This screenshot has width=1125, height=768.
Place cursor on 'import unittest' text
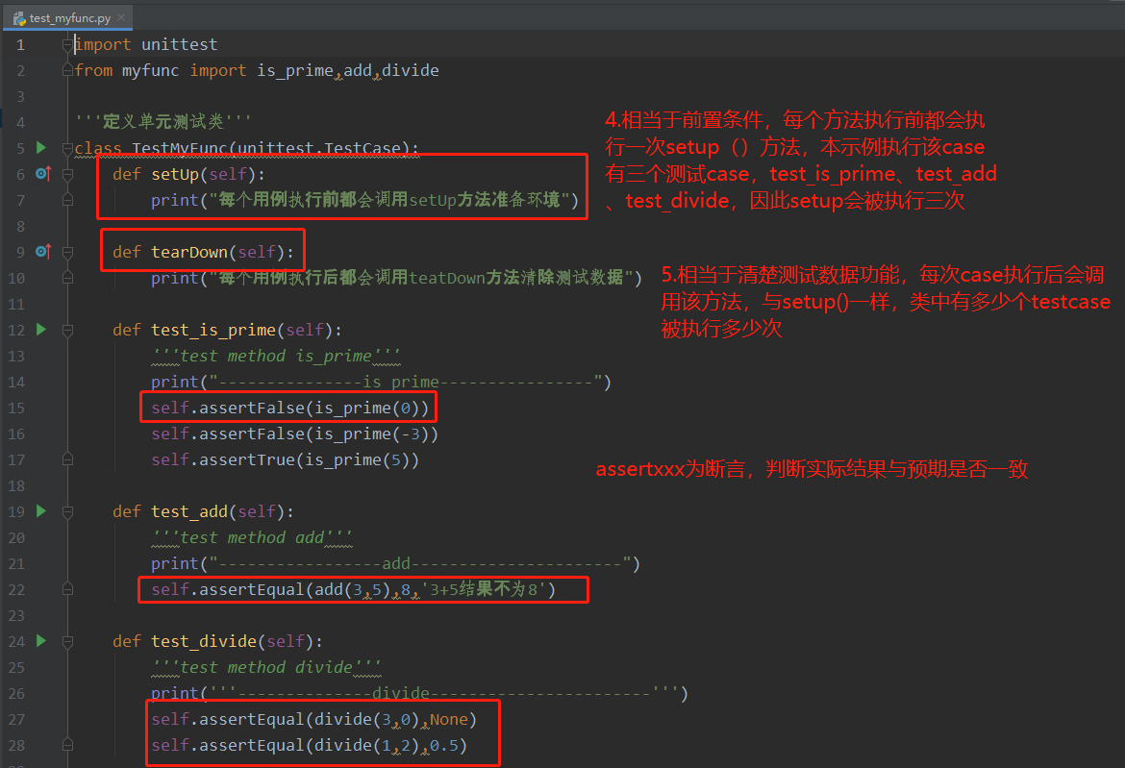tap(146, 44)
